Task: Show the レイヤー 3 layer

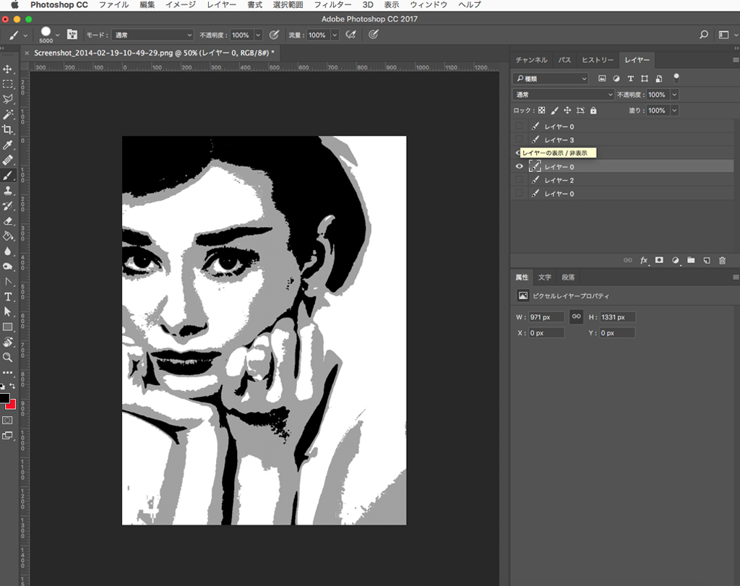Action: point(518,139)
